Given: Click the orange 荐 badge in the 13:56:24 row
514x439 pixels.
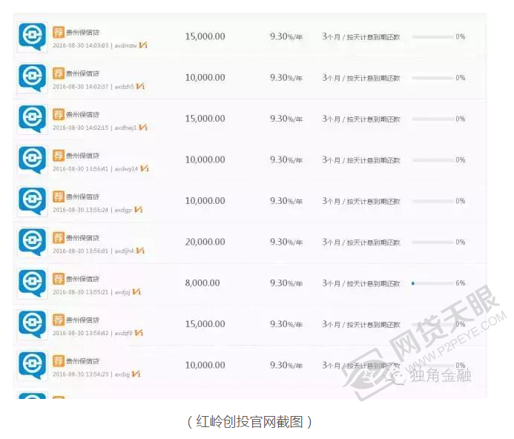Looking at the screenshot, I should [x=59, y=197].
